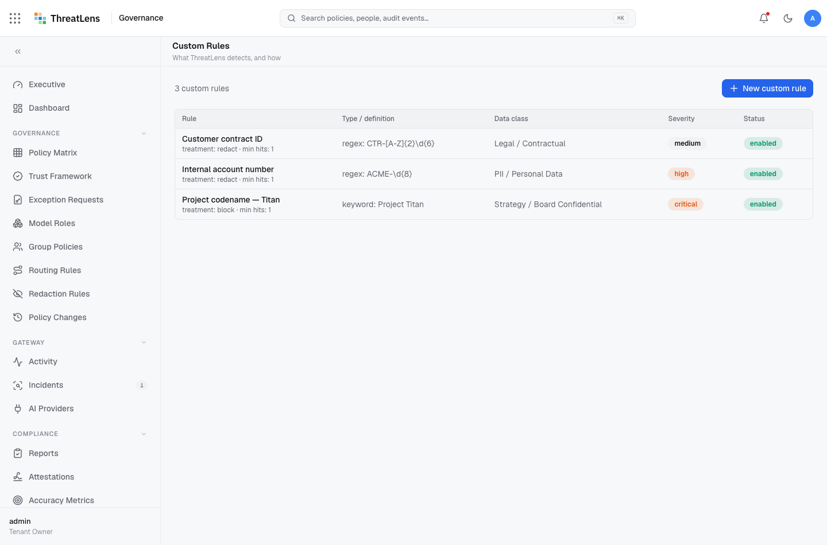827x545 pixels.
Task: Click the Redaction Rules crossed-eye icon
Action: tap(18, 294)
